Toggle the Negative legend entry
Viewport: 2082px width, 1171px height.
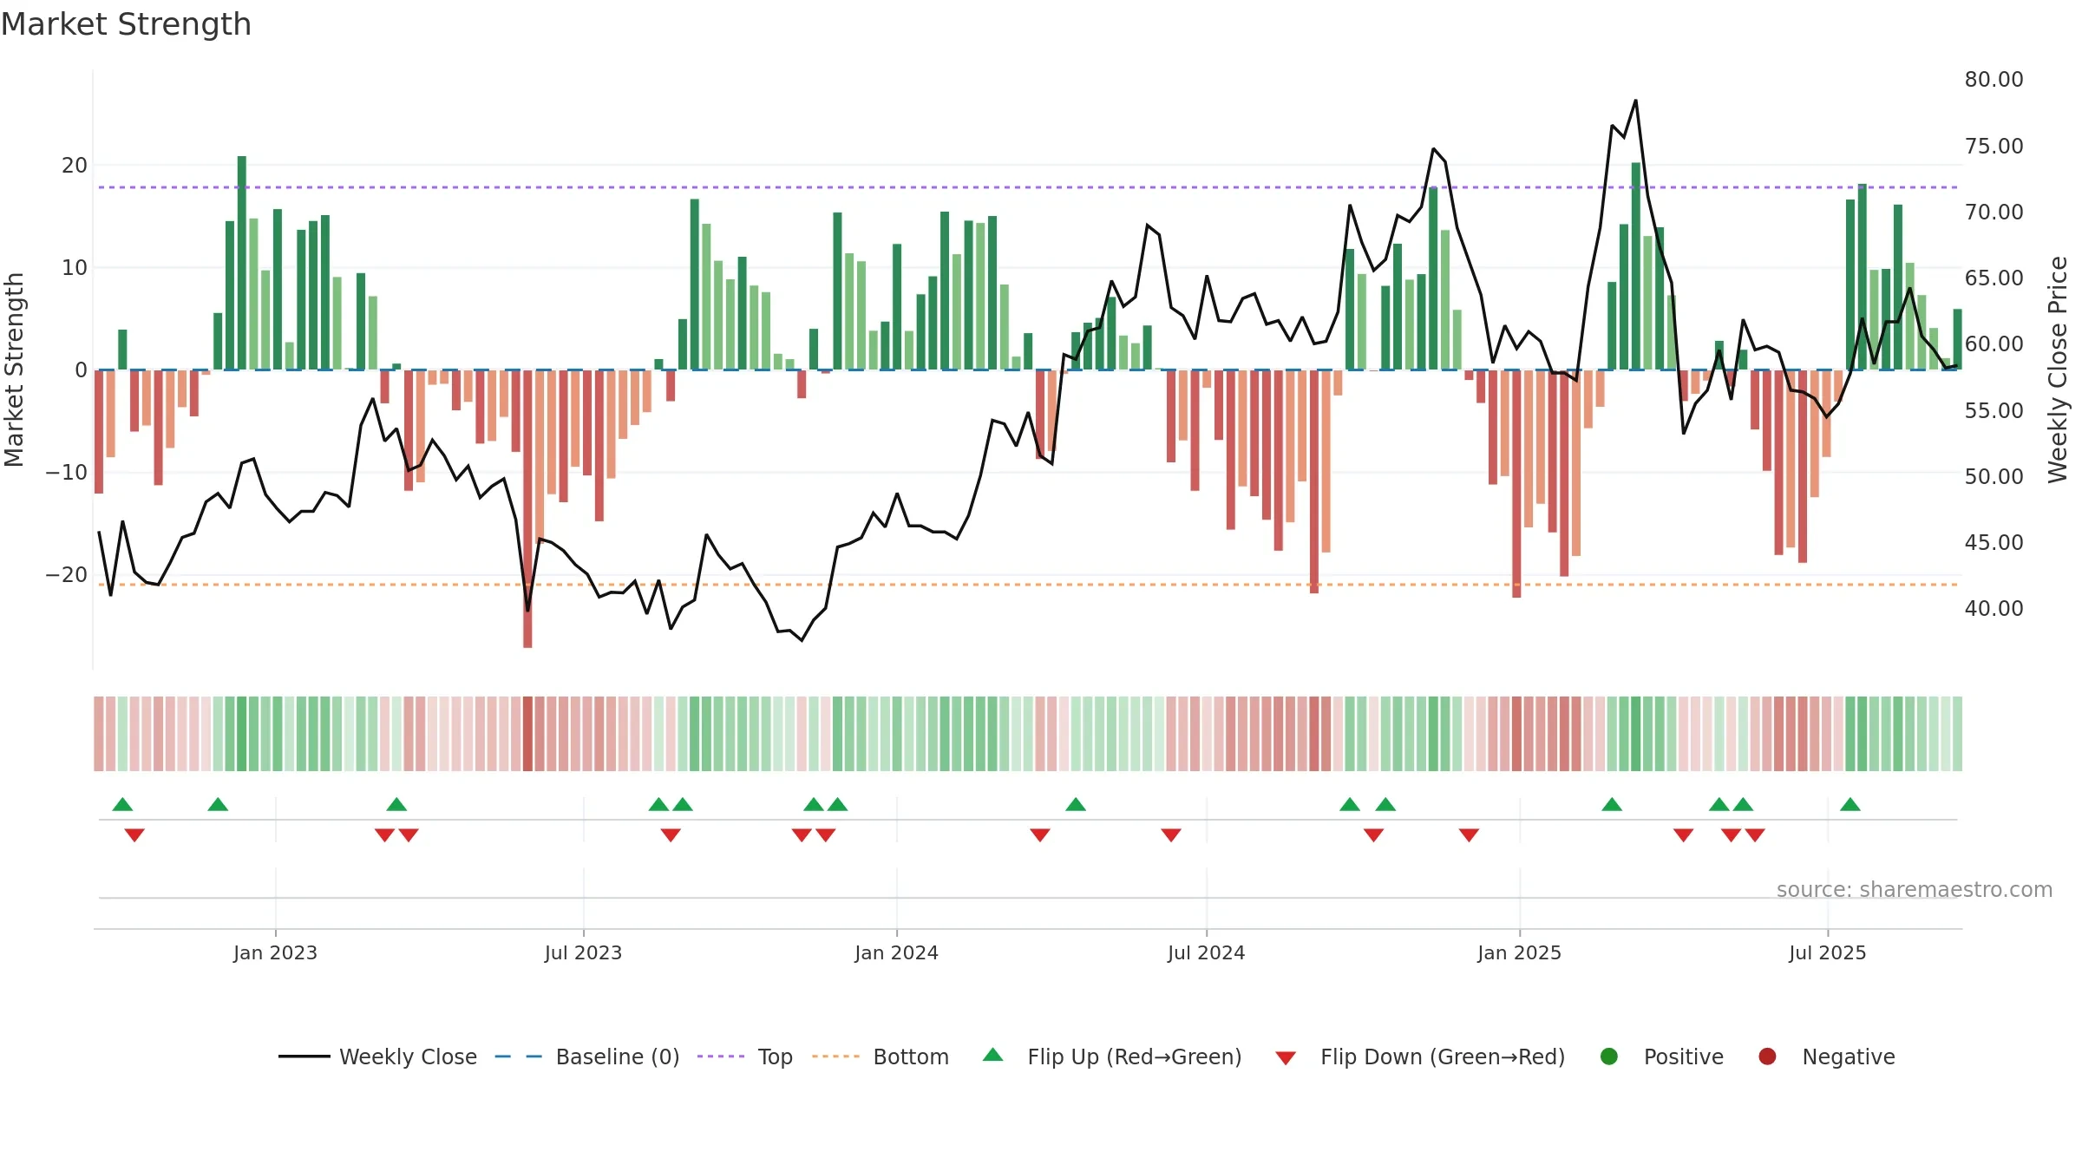(x=1826, y=1057)
